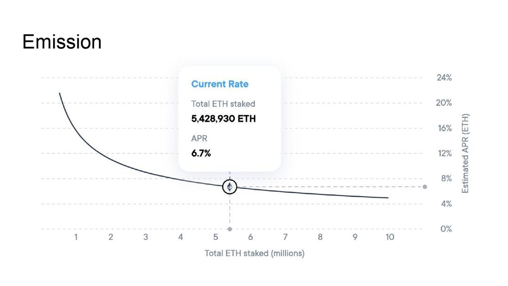Click the x-axis tick label 5

click(x=215, y=237)
